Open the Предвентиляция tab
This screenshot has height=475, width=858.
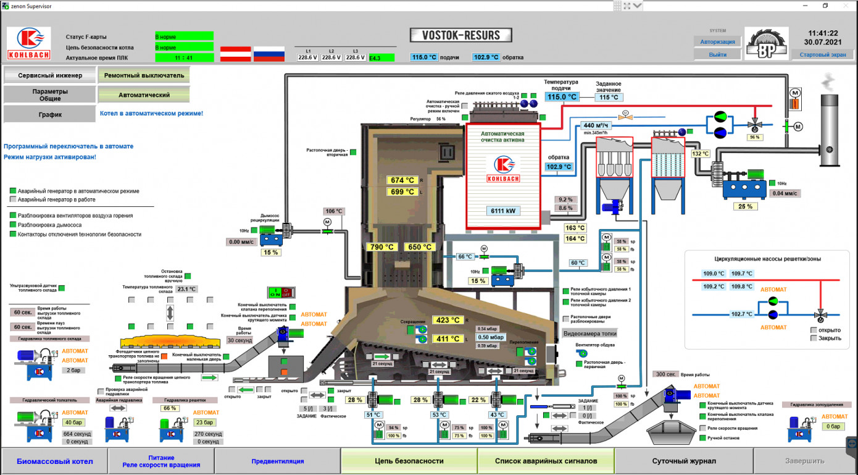(x=277, y=461)
